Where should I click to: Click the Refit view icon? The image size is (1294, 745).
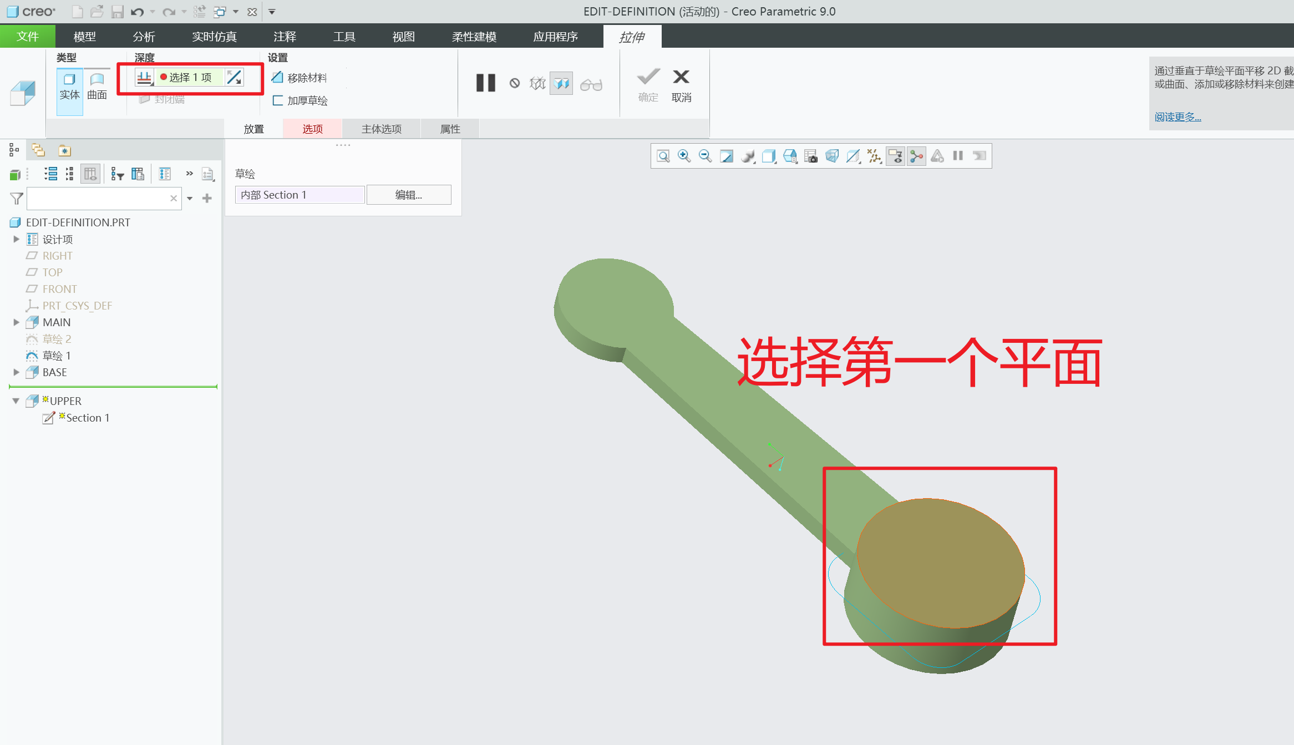pos(663,156)
